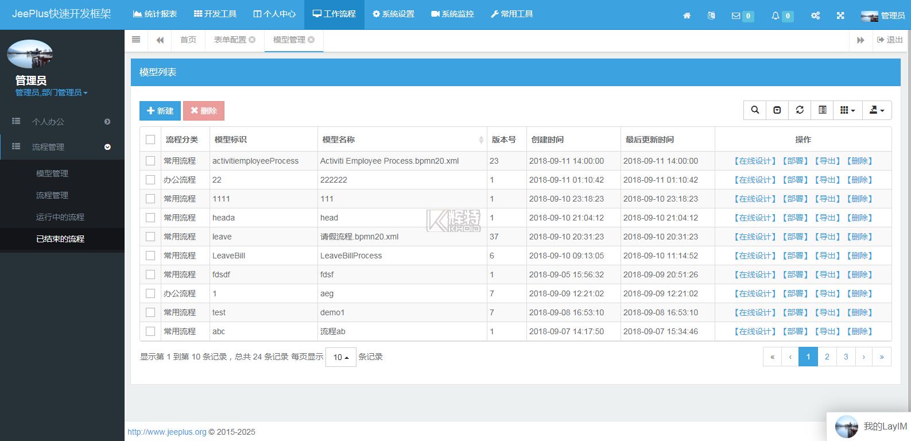Open the bell alert notifications

(782, 16)
